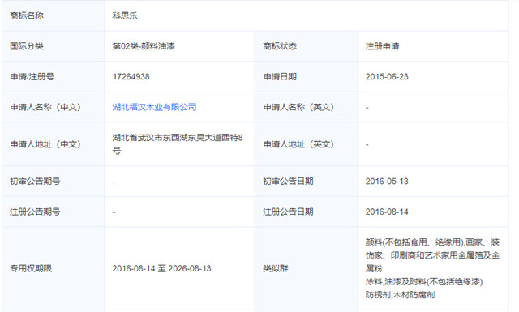This screenshot has height=312, width=519.
Task: Click the 申请人地址（英文）label
Action: click(x=298, y=144)
